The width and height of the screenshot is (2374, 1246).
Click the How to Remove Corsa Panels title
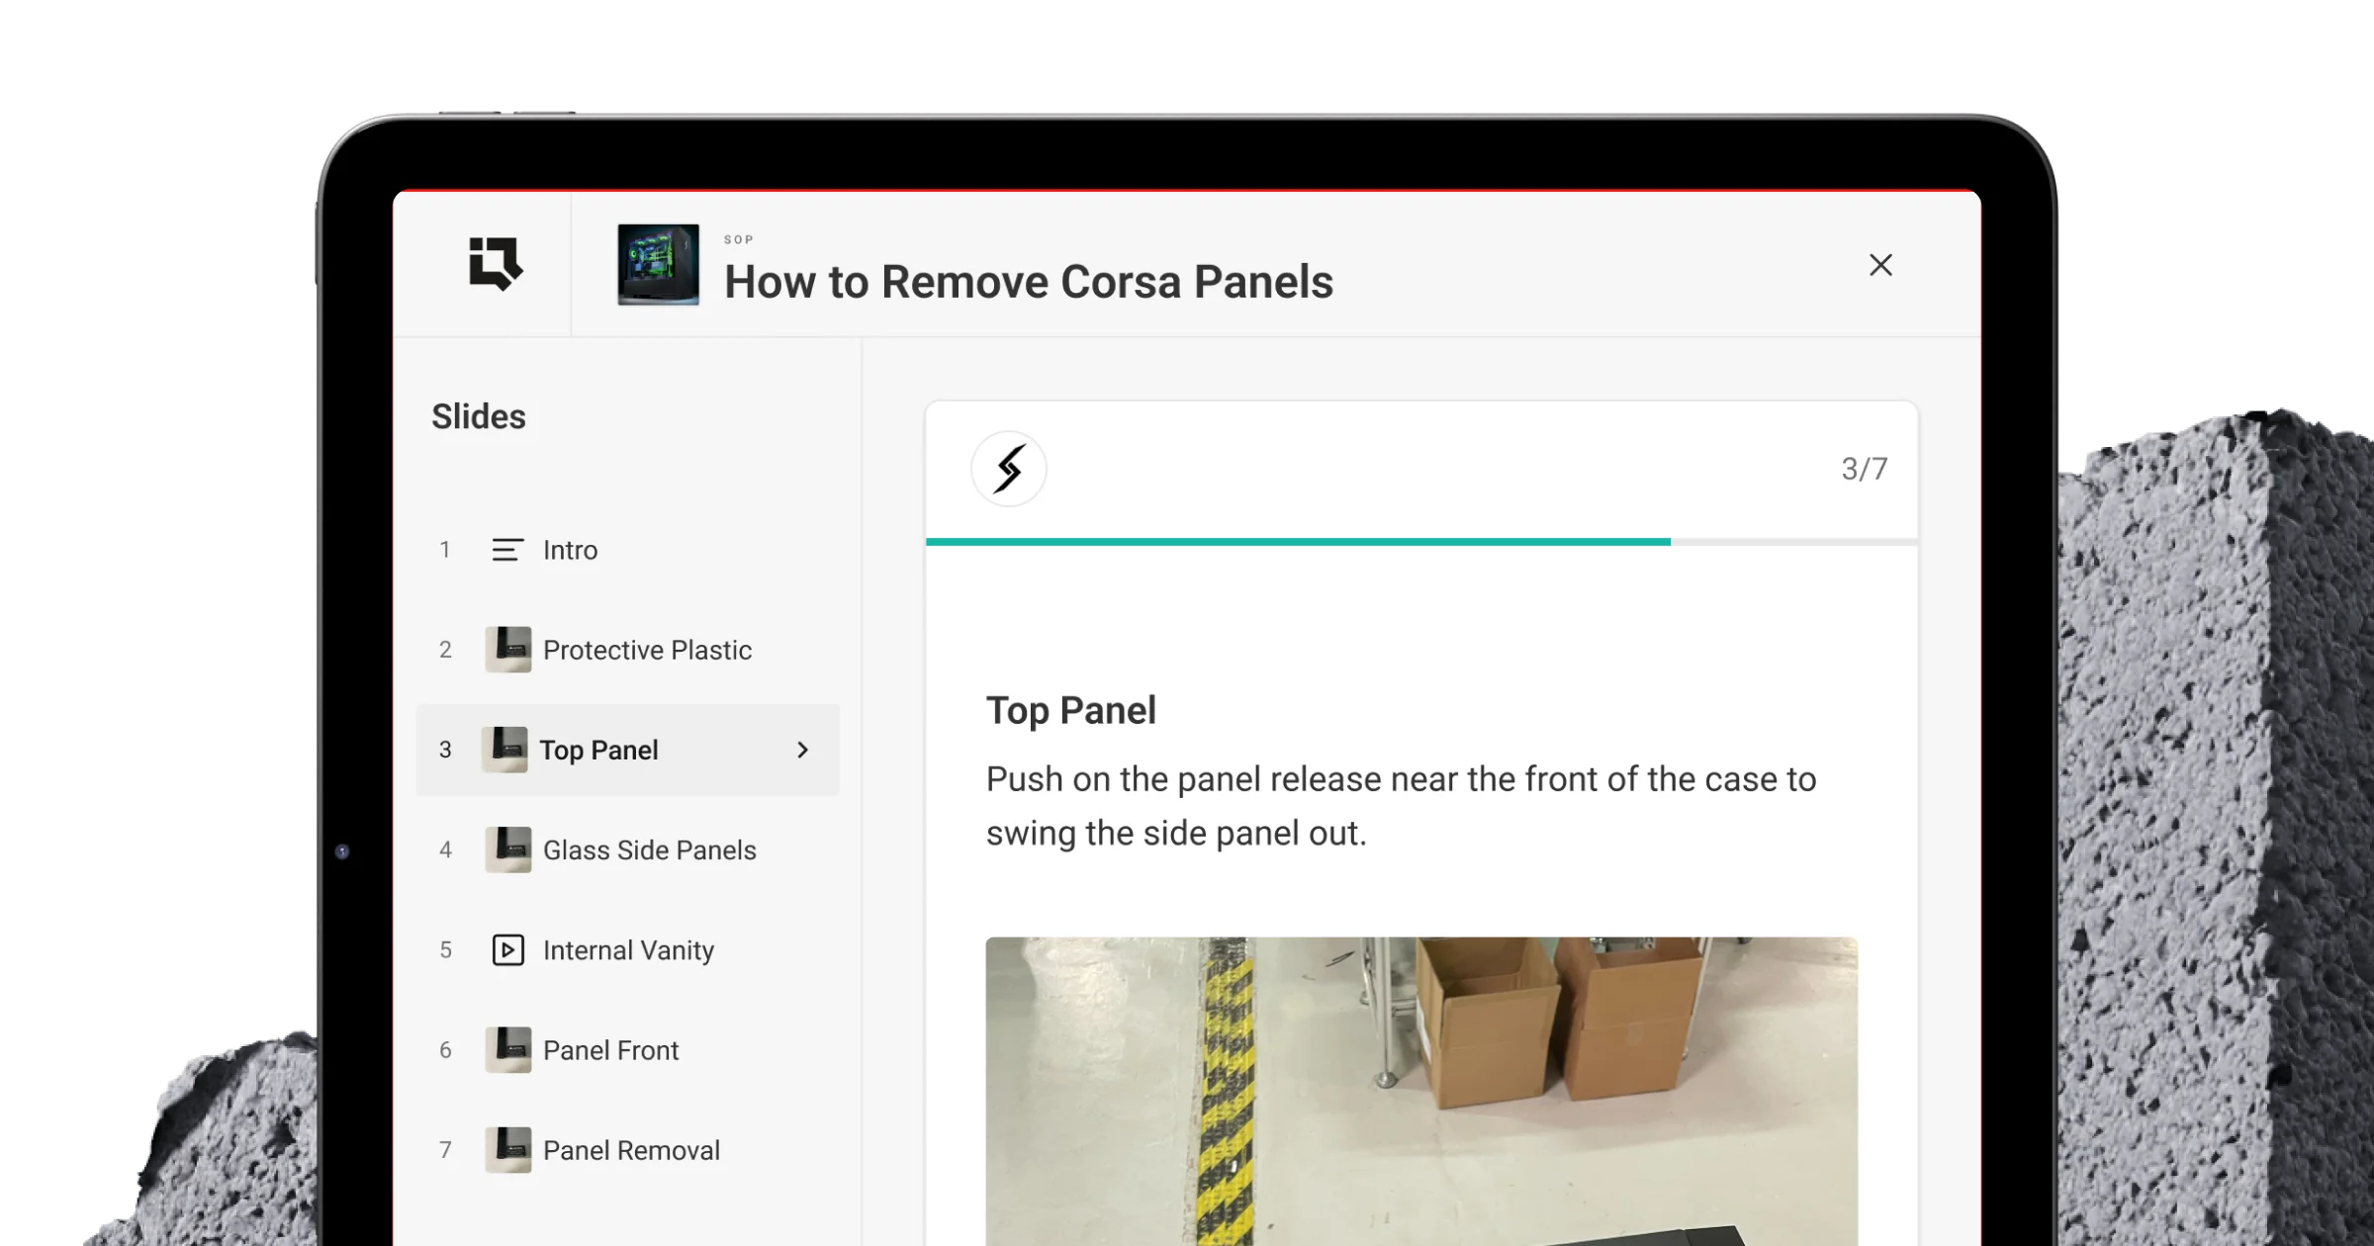(1029, 282)
